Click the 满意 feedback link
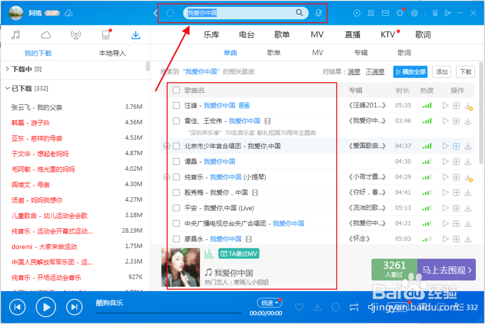This screenshot has width=485, height=324. coord(354,72)
